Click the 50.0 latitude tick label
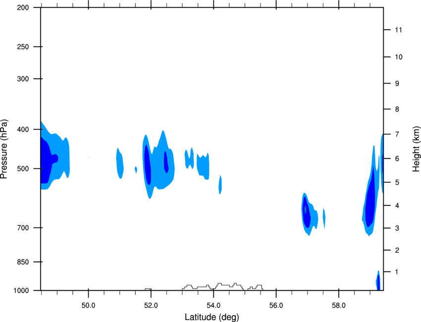 point(88,306)
